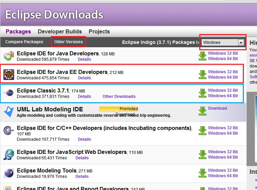This screenshot has width=257, height=190.
Task: Click the Java EE IDE package icon
Action: click(9, 75)
